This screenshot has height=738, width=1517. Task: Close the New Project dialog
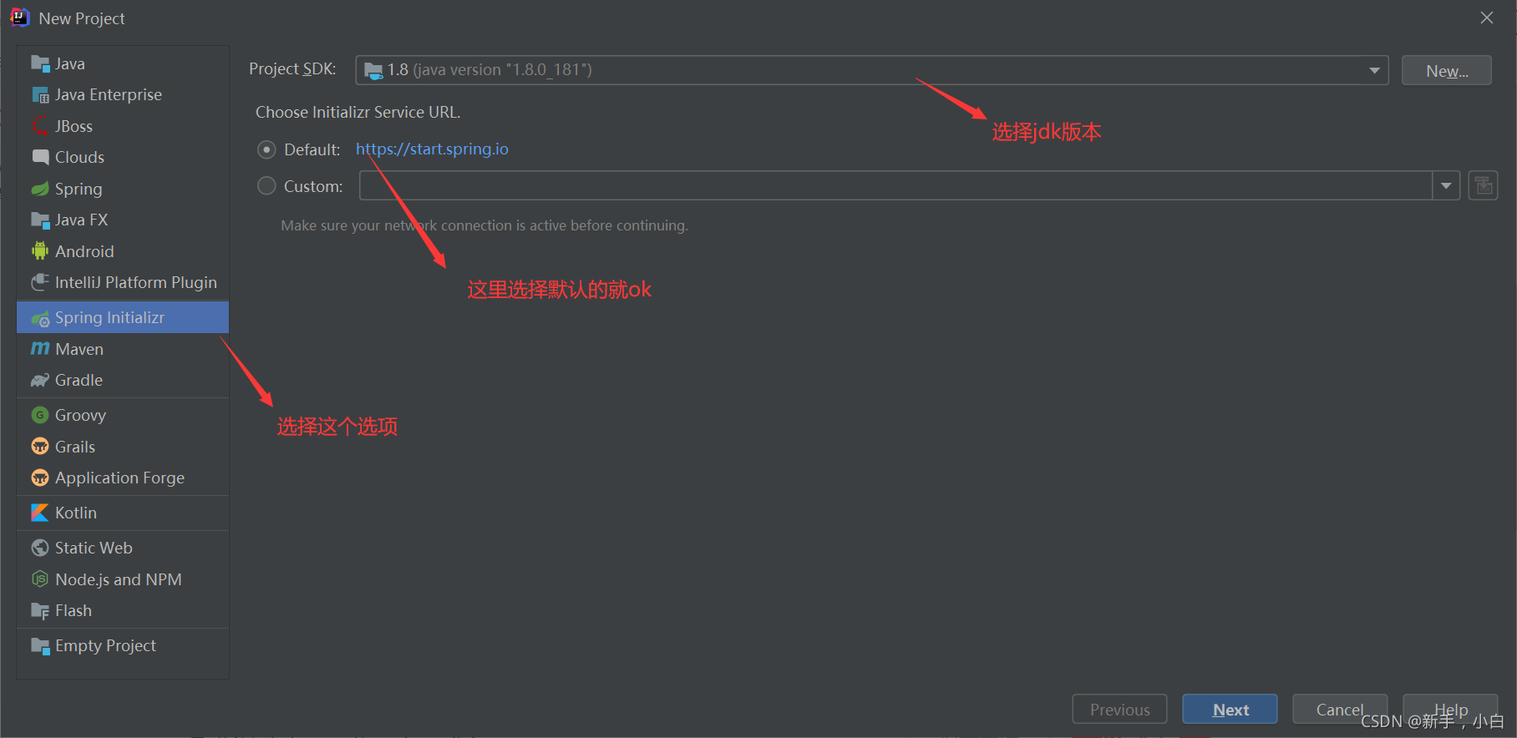coord(1487,18)
